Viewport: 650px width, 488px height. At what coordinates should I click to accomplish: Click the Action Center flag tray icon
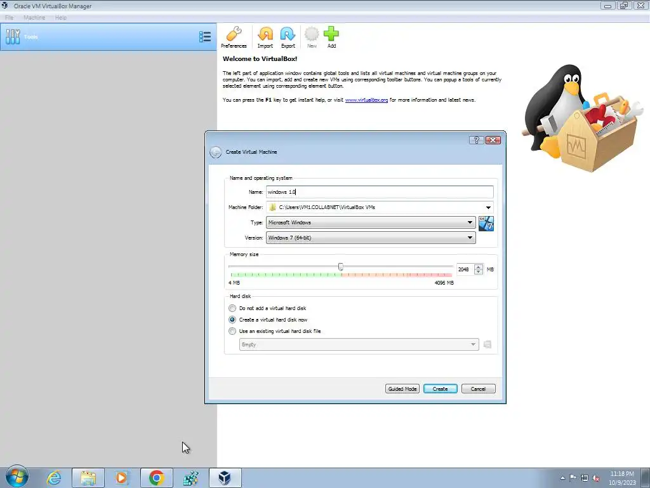(573, 478)
